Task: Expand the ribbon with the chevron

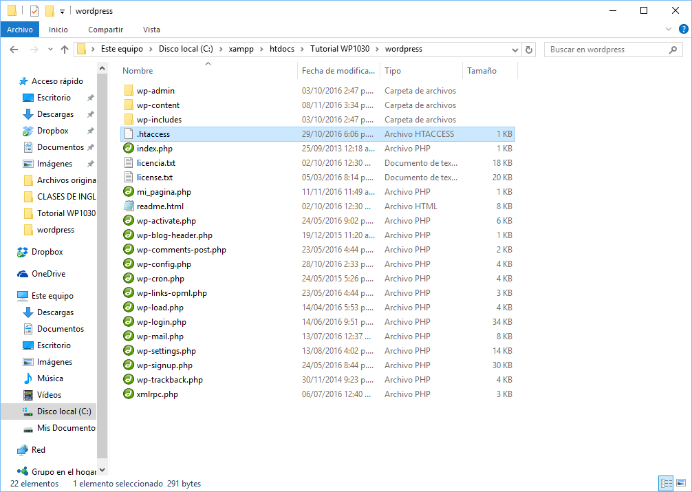Action: click(x=668, y=30)
